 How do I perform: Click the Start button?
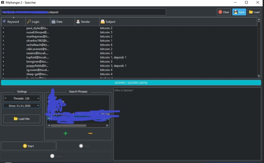[x=28, y=146]
